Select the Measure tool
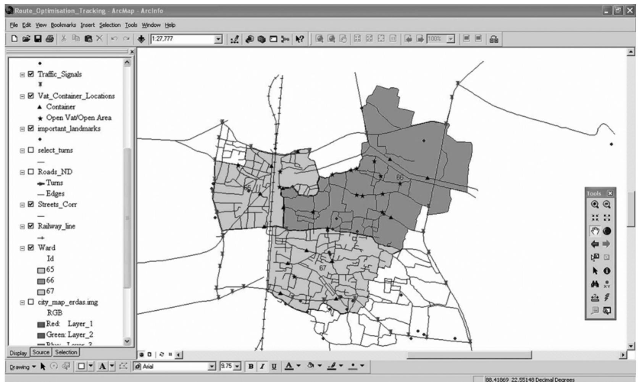 pos(595,297)
